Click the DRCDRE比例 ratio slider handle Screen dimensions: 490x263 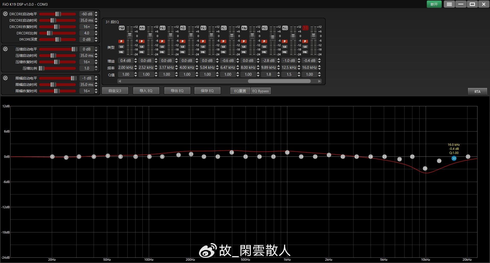50,33
